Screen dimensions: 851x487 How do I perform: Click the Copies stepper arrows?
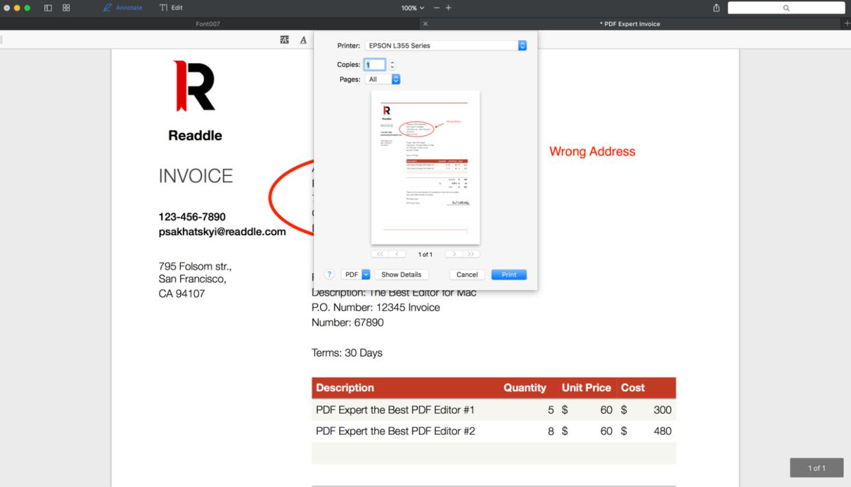(x=392, y=65)
